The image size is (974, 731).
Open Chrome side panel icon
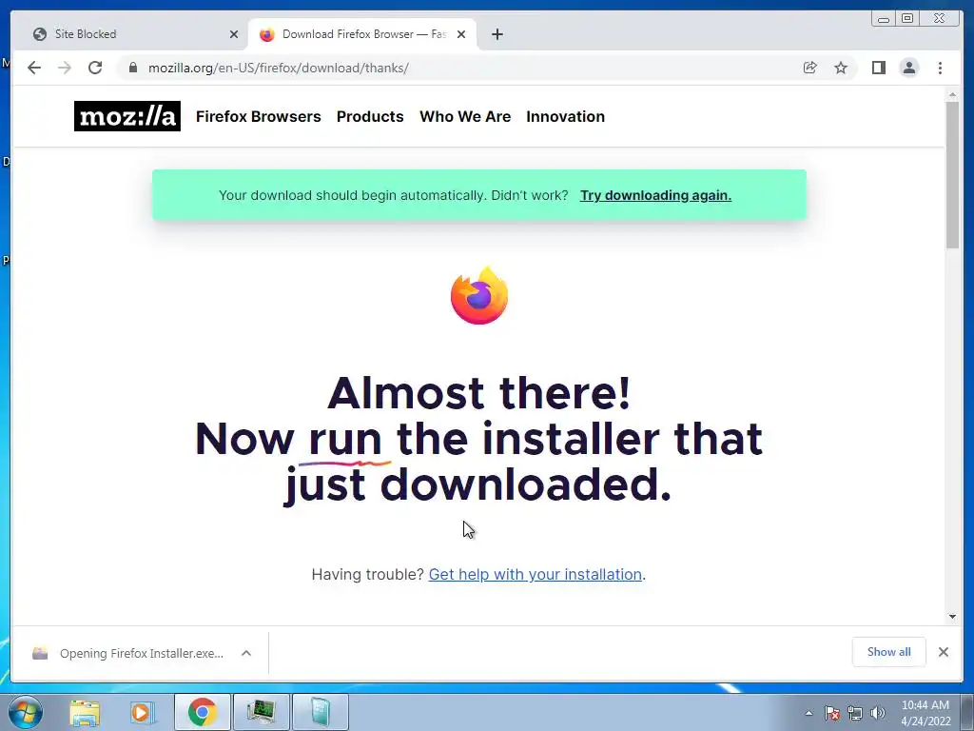[878, 68]
